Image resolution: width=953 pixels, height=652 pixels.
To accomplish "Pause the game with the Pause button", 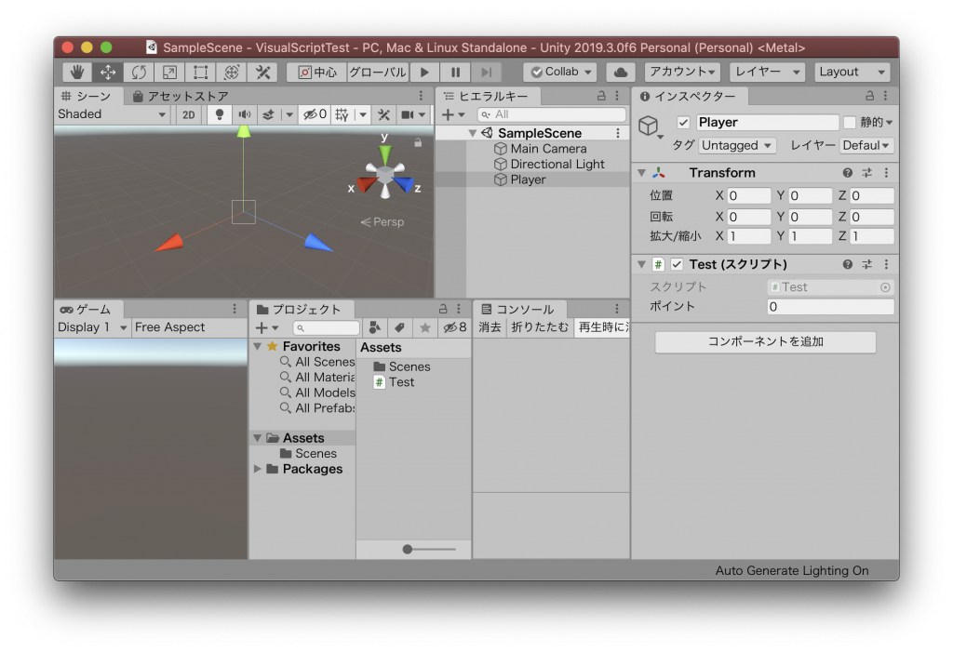I will tap(455, 73).
